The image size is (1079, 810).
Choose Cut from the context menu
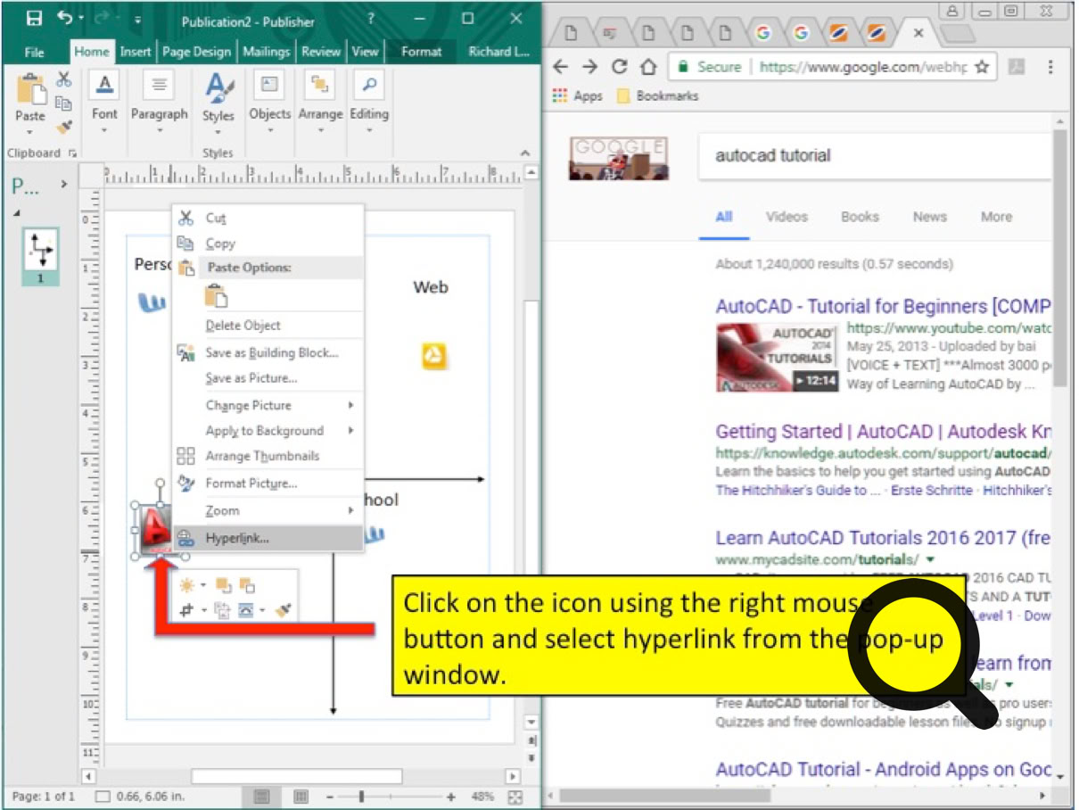[268, 218]
